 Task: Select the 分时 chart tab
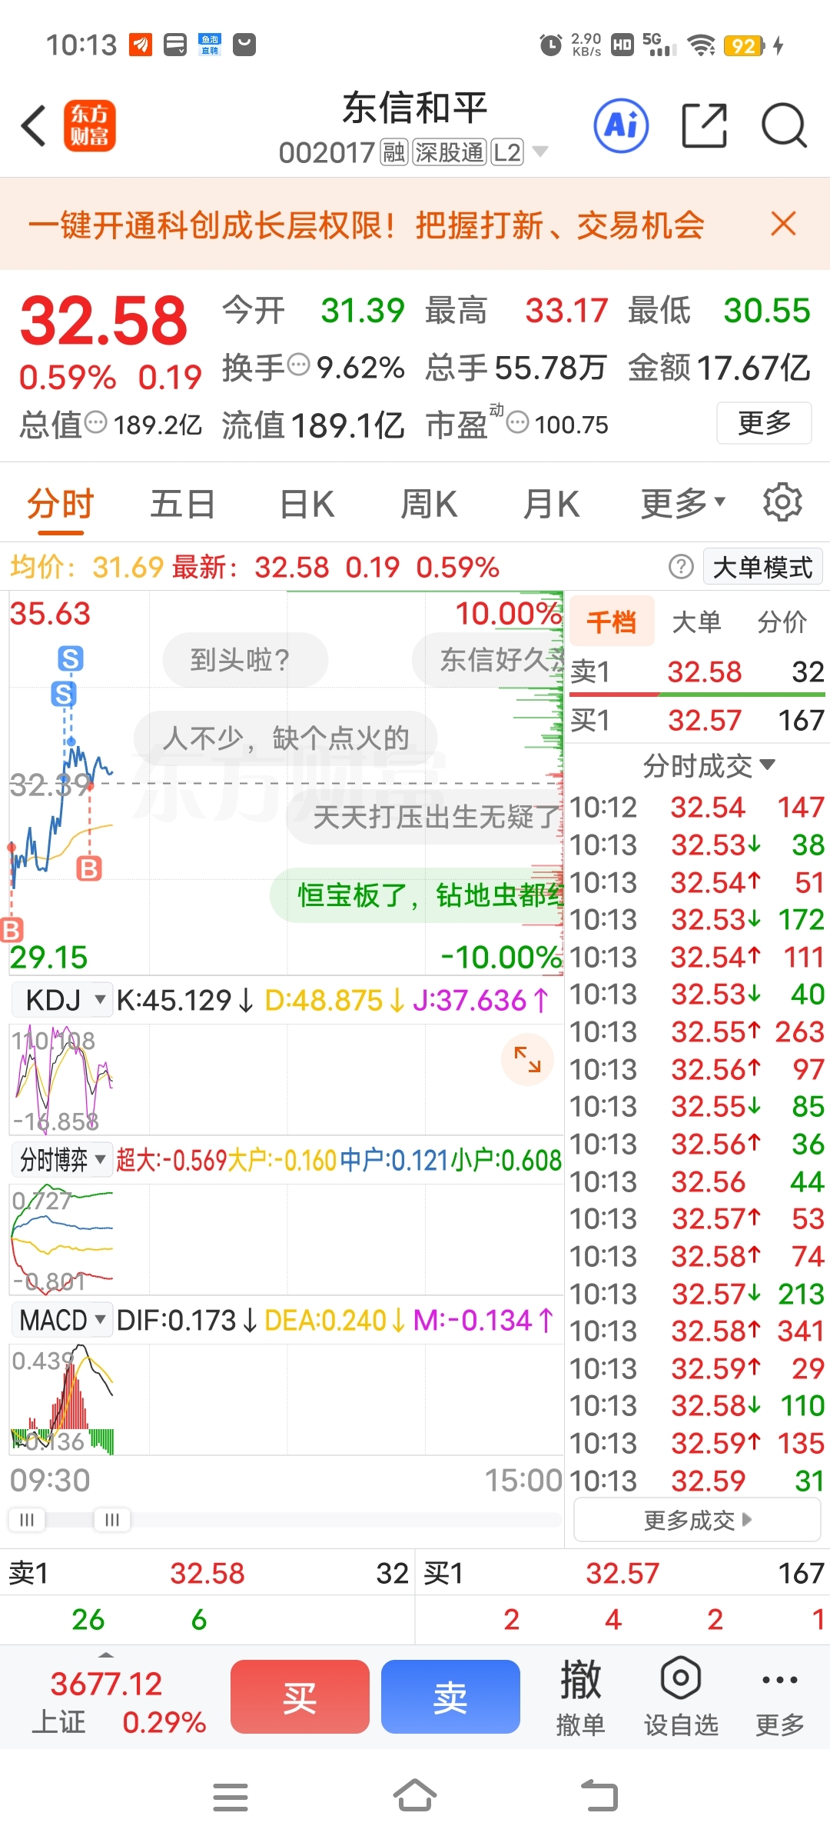click(x=61, y=504)
